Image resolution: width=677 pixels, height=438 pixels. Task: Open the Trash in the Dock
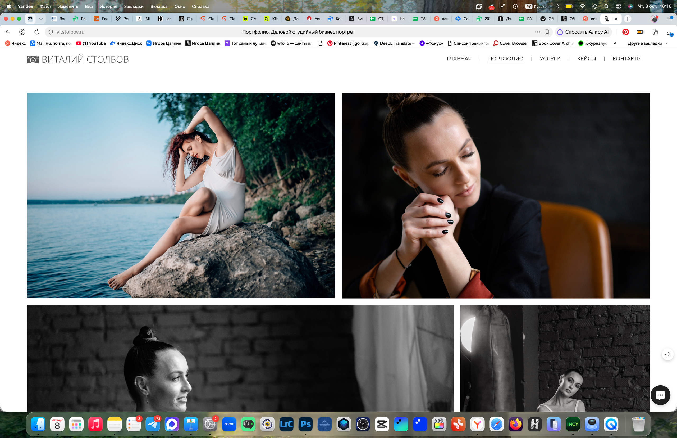pos(638,424)
